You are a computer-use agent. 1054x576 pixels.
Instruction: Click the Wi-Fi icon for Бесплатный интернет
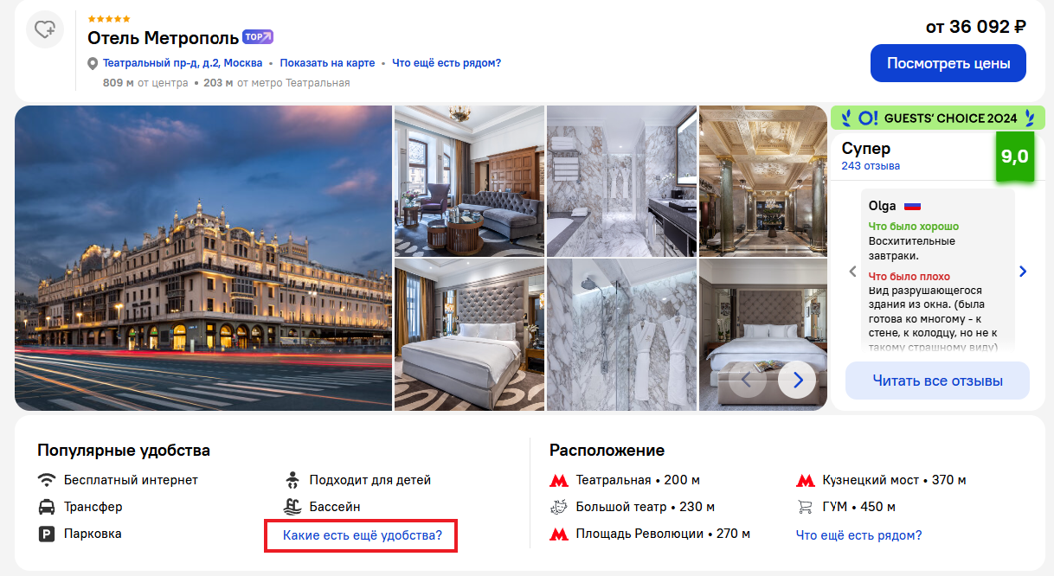pyautogui.click(x=47, y=479)
